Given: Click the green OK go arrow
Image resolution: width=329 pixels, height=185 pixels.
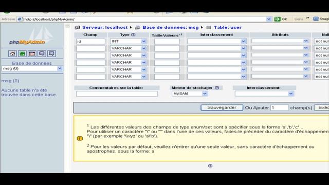Looking at the screenshot, I should tap(277, 19).
